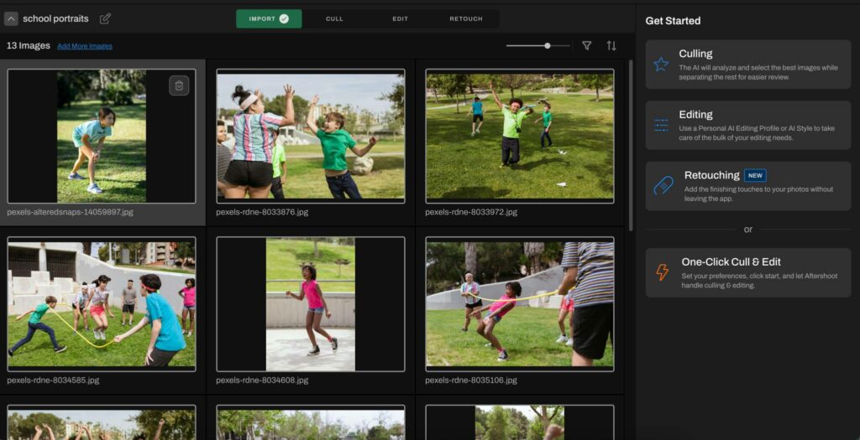Click the 13 Images count label
Image resolution: width=860 pixels, height=440 pixels.
pyautogui.click(x=28, y=46)
